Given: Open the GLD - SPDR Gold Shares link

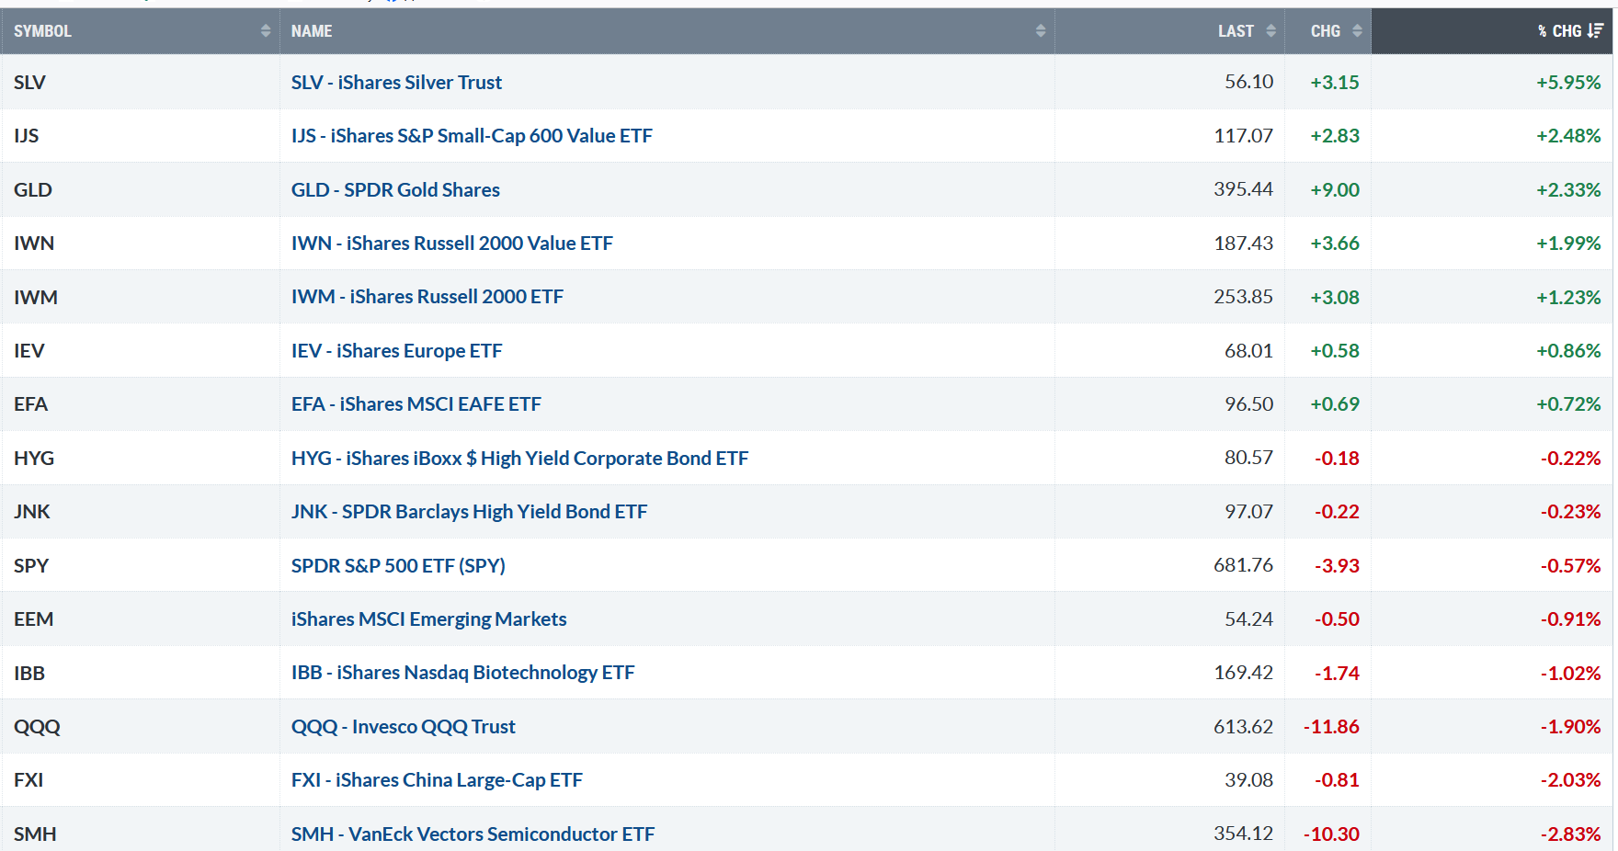Looking at the screenshot, I should [x=395, y=190].
